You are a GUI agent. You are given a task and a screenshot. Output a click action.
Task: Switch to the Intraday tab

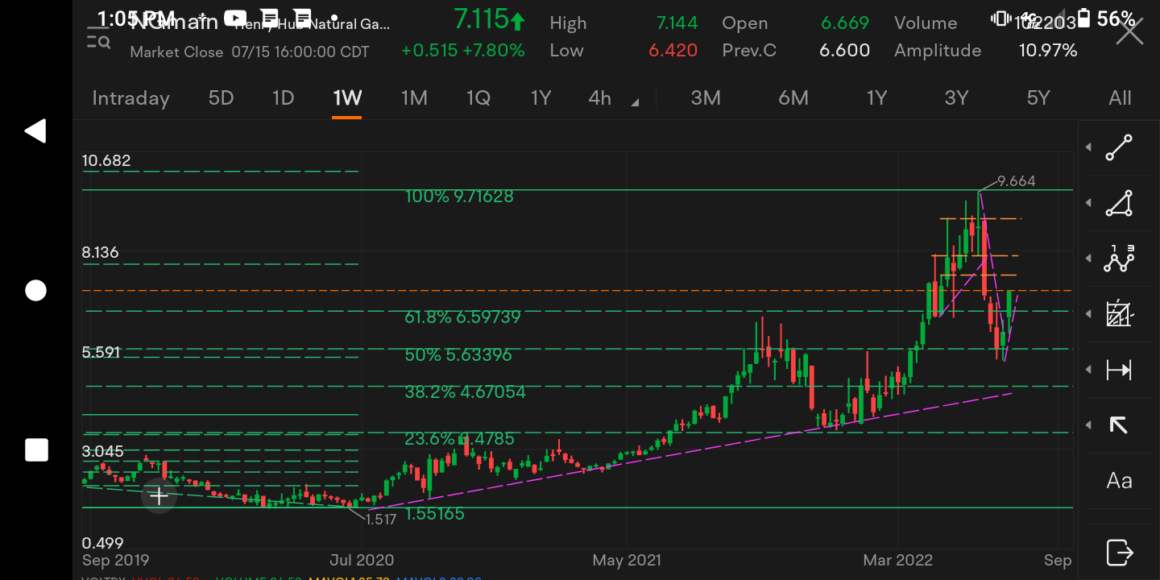coord(130,98)
